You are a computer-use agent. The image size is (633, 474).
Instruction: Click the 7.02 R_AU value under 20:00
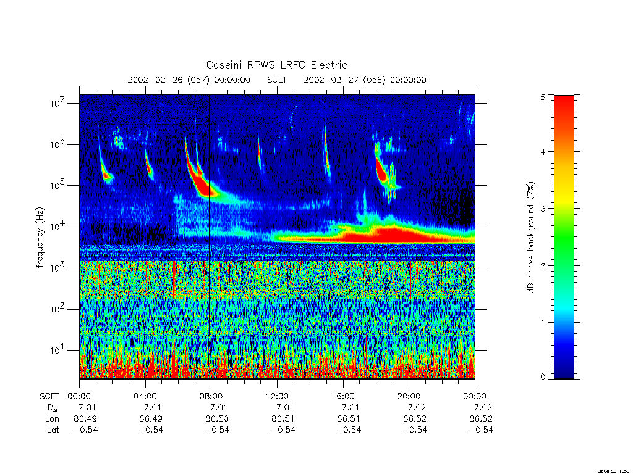pos(417,407)
